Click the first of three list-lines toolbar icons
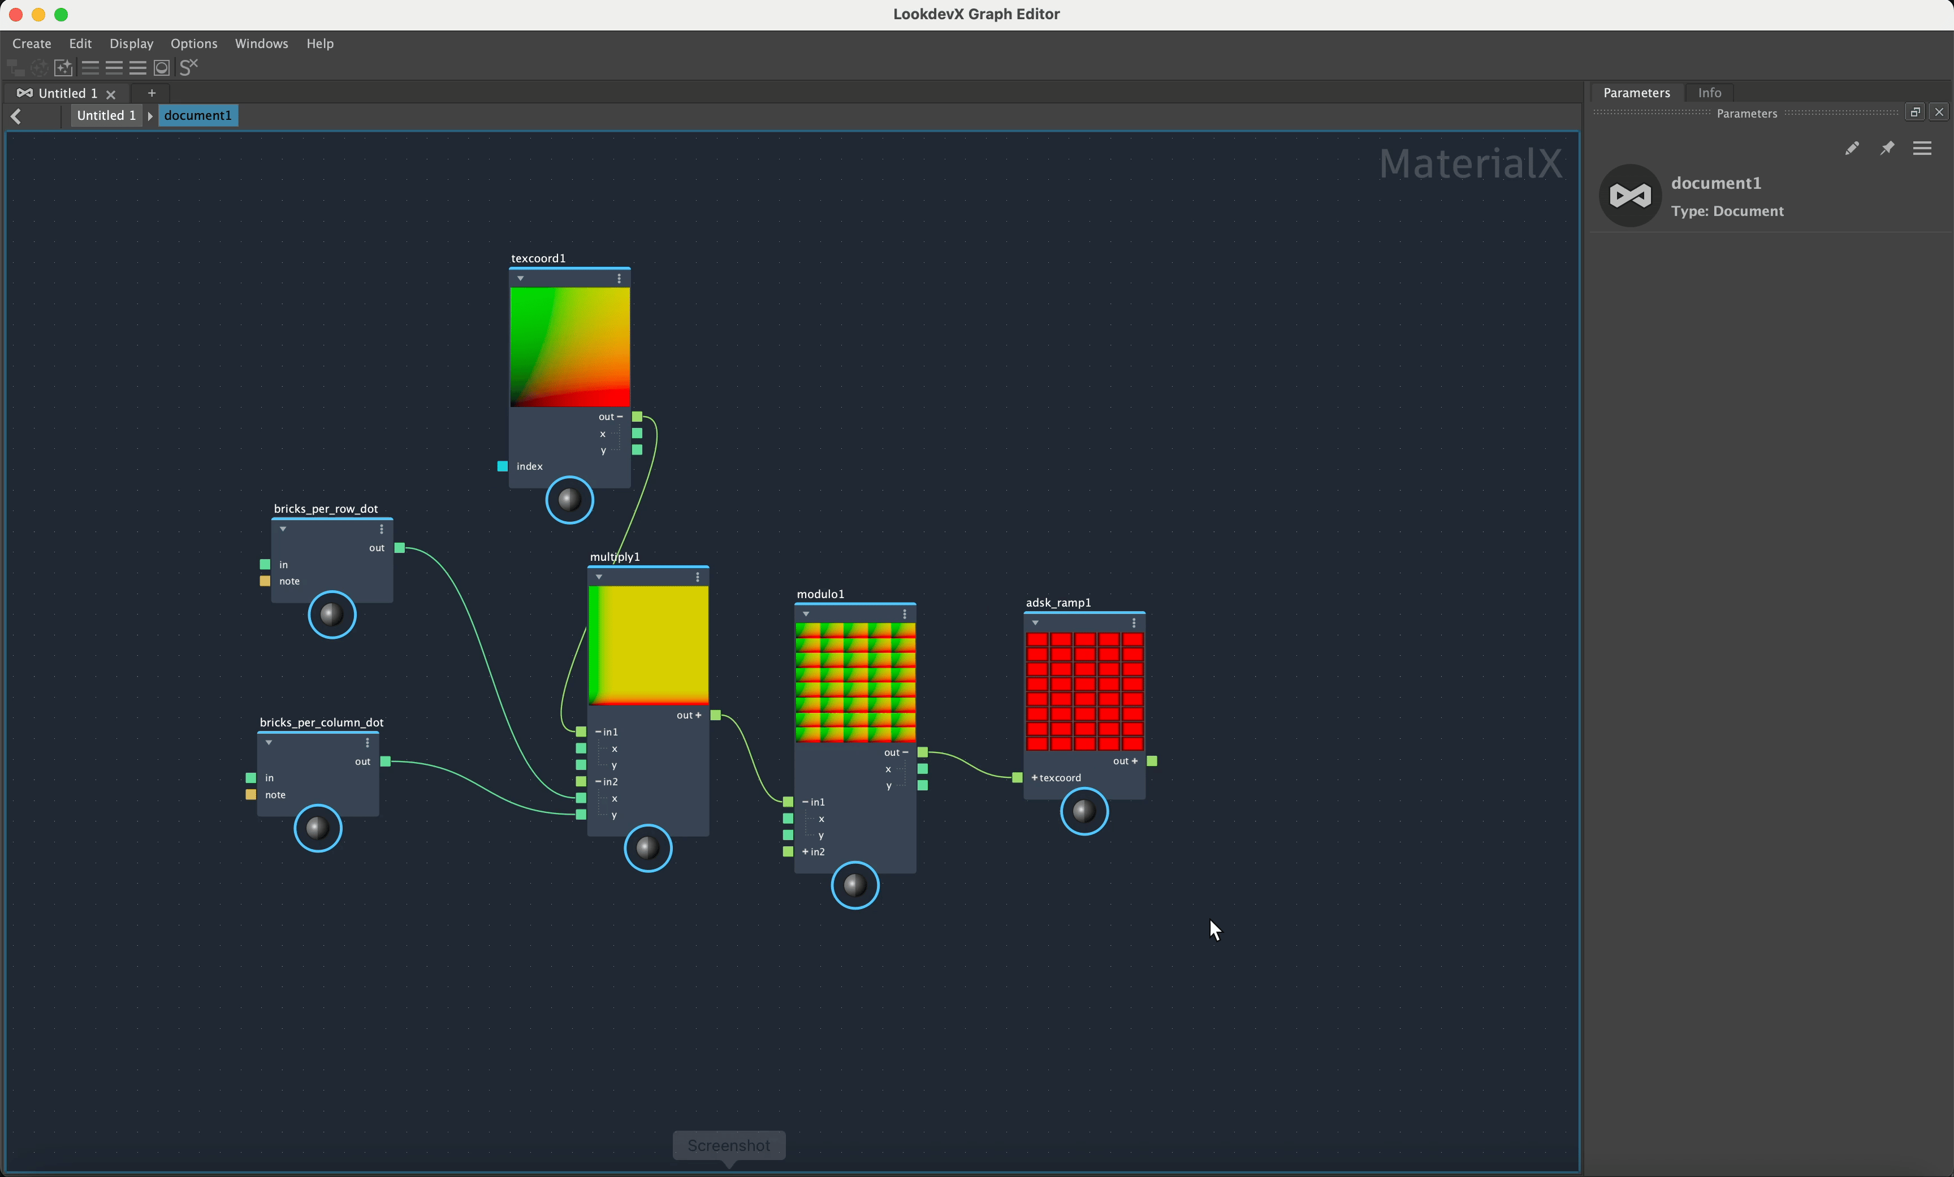The image size is (1954, 1177). (90, 67)
